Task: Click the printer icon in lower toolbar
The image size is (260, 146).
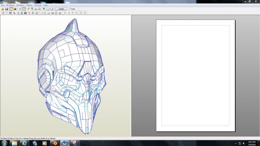Action: point(60,13)
